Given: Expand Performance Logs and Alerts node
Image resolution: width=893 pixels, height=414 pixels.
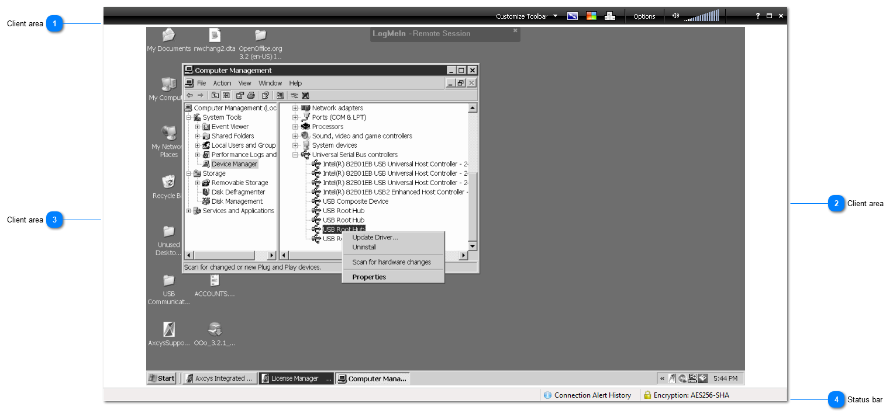Looking at the screenshot, I should [x=198, y=155].
